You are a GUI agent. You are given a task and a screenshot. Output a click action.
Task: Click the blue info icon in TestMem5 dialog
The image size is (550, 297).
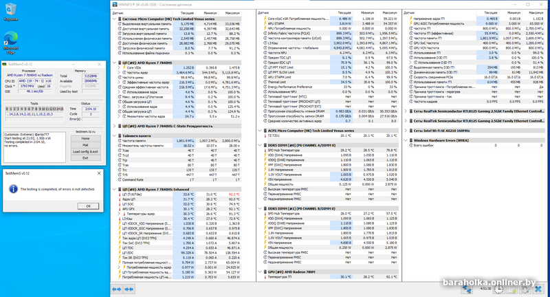coord(13,189)
